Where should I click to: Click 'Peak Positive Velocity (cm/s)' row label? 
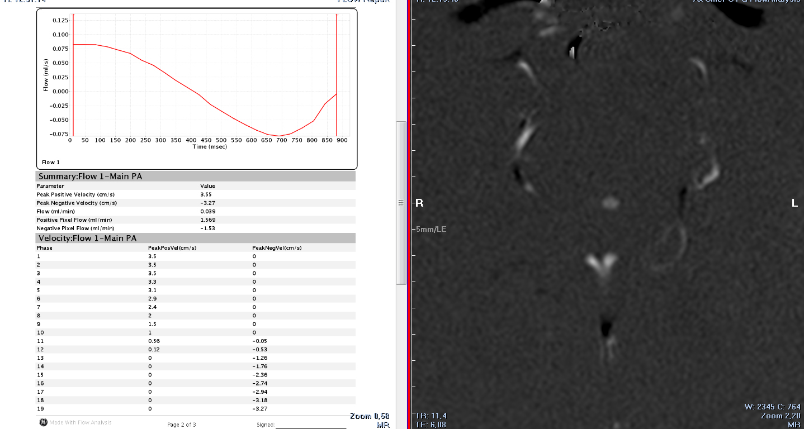click(75, 194)
